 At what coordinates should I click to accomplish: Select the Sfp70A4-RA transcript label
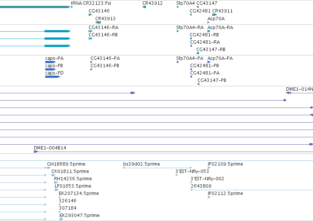click(x=190, y=27)
